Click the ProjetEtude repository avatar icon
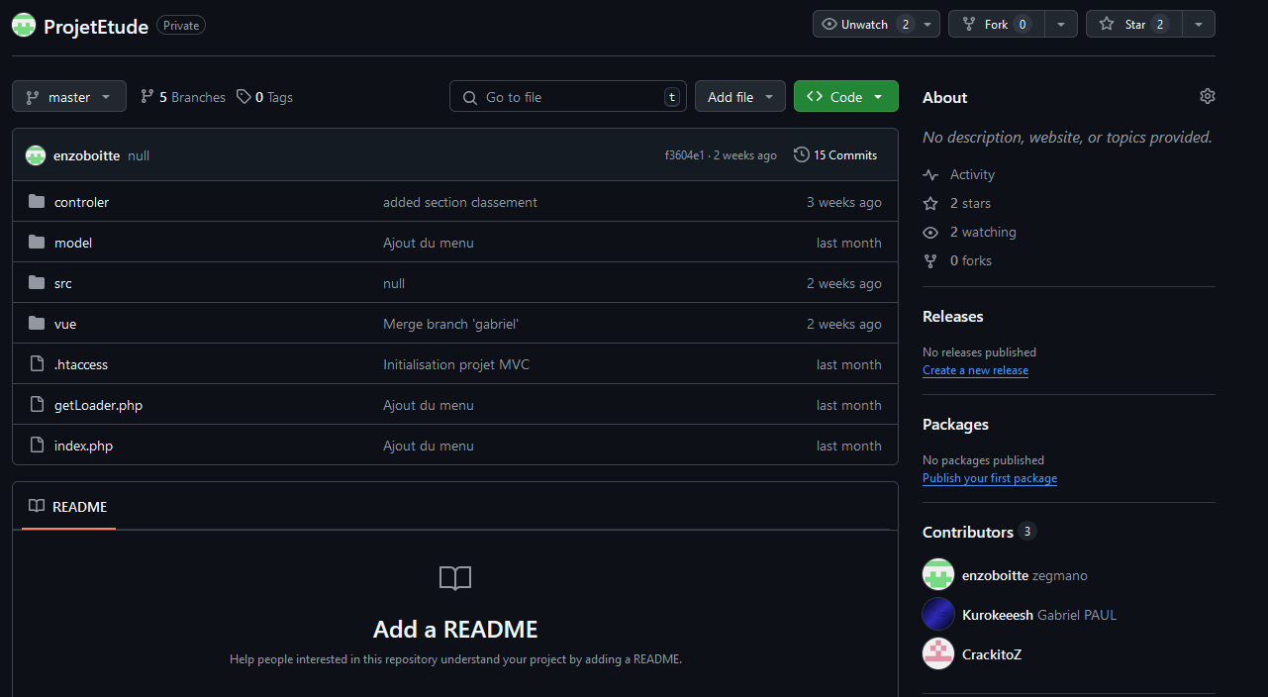Image resolution: width=1268 pixels, height=697 pixels. [x=24, y=26]
